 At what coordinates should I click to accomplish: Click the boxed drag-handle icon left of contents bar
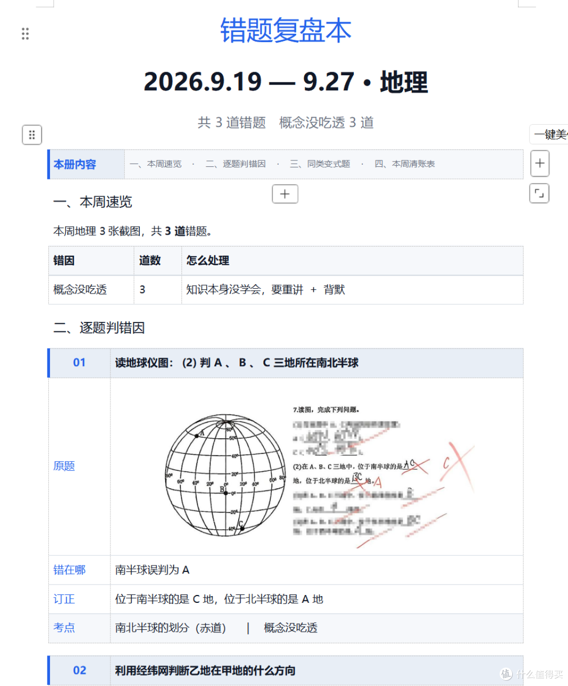[x=32, y=135]
